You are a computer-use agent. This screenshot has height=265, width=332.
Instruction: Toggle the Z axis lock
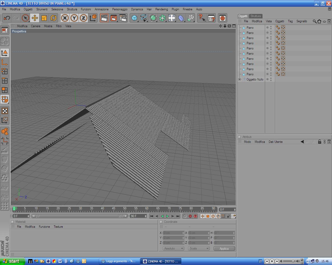(x=84, y=18)
